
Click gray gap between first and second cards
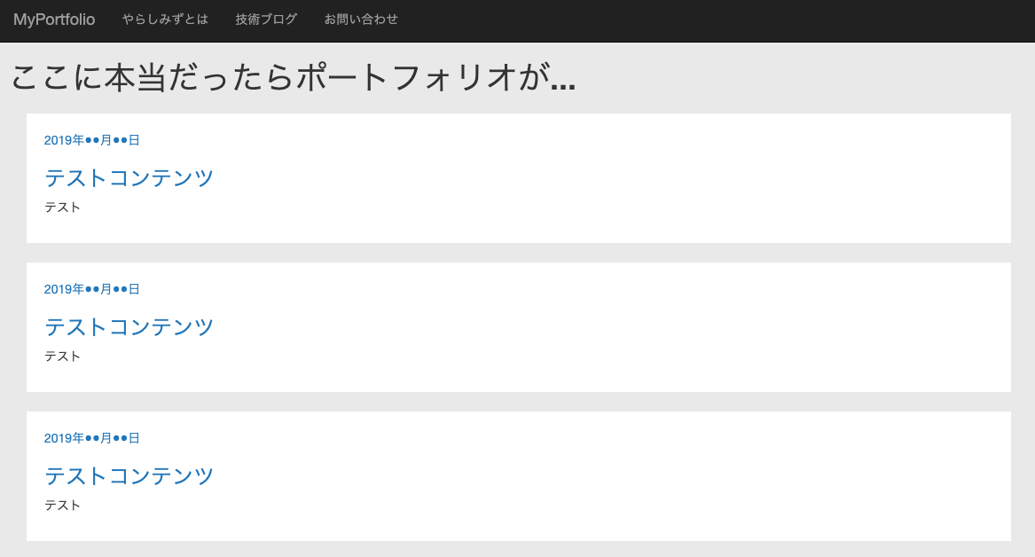click(x=519, y=253)
